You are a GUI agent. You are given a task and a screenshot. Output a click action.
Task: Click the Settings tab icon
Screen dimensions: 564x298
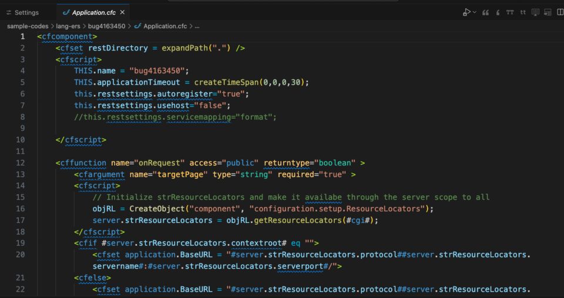[9, 12]
